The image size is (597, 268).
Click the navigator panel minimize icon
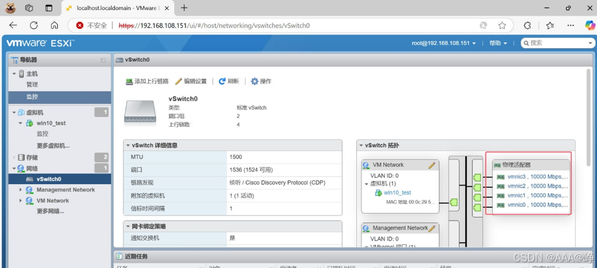(x=103, y=60)
